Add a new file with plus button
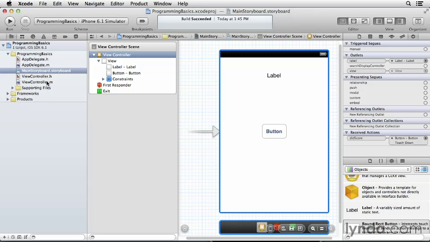Screen dimensions: 430x242 (4, 237)
